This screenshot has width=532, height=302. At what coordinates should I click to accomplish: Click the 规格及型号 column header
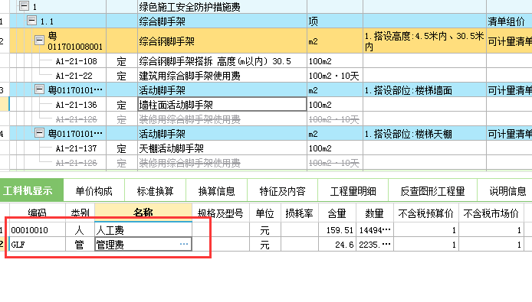tap(221, 213)
